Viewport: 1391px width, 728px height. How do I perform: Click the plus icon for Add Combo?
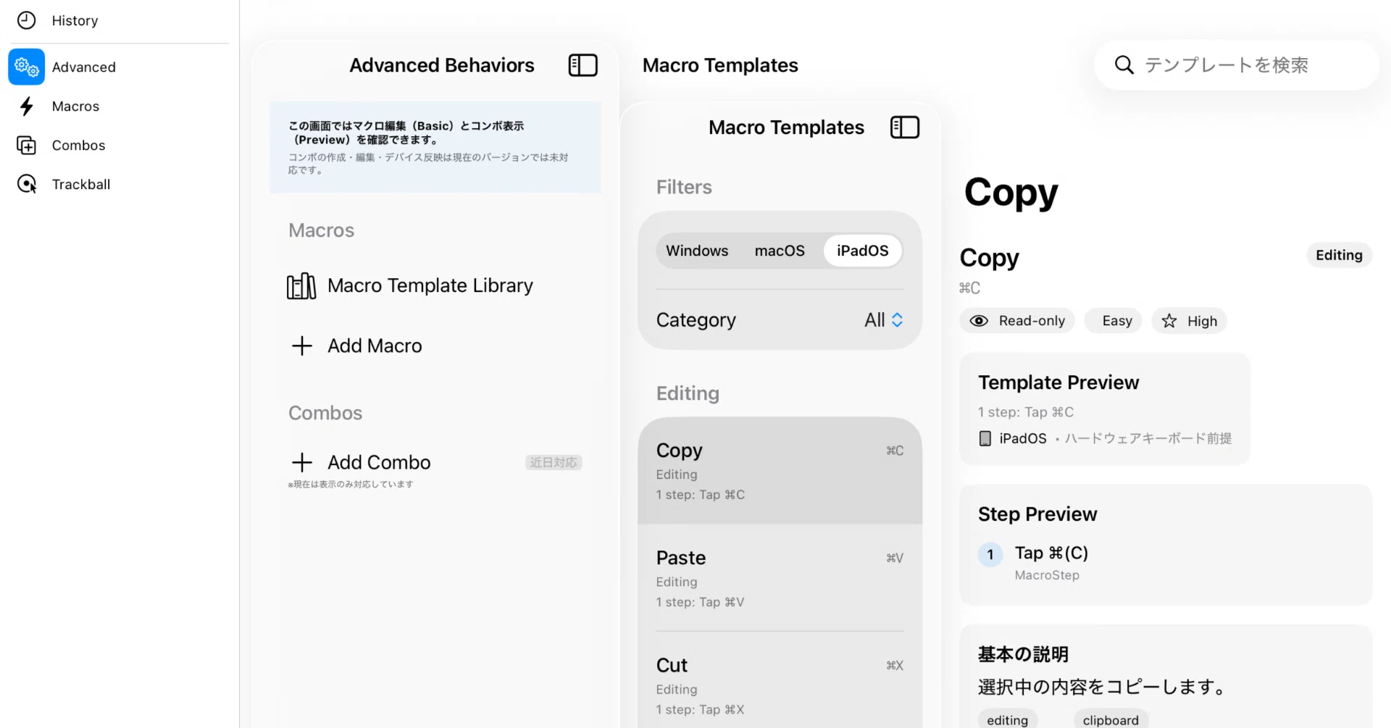pyautogui.click(x=301, y=462)
